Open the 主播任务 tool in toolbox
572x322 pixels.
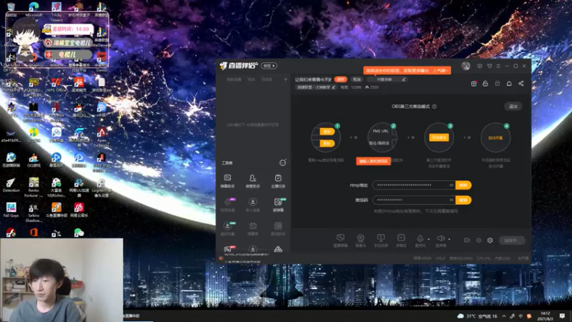[x=278, y=180]
